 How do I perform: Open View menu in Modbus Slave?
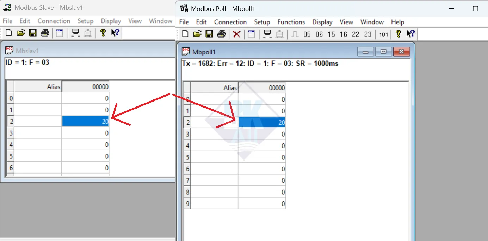click(135, 21)
